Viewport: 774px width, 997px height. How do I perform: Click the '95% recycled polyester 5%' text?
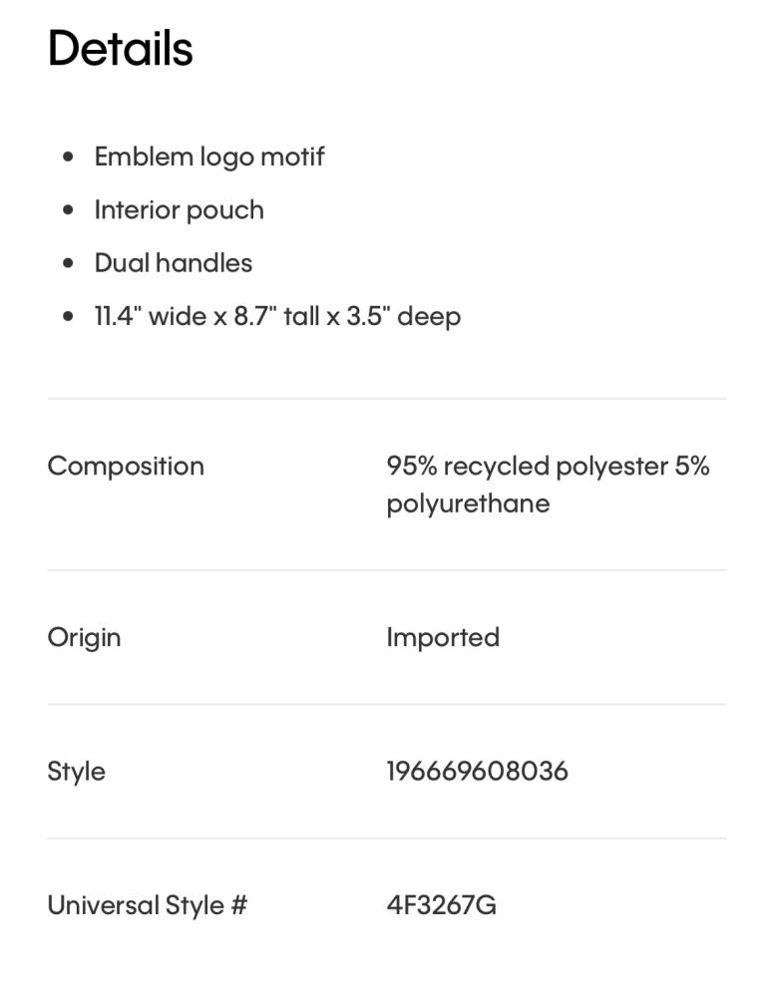pos(548,466)
